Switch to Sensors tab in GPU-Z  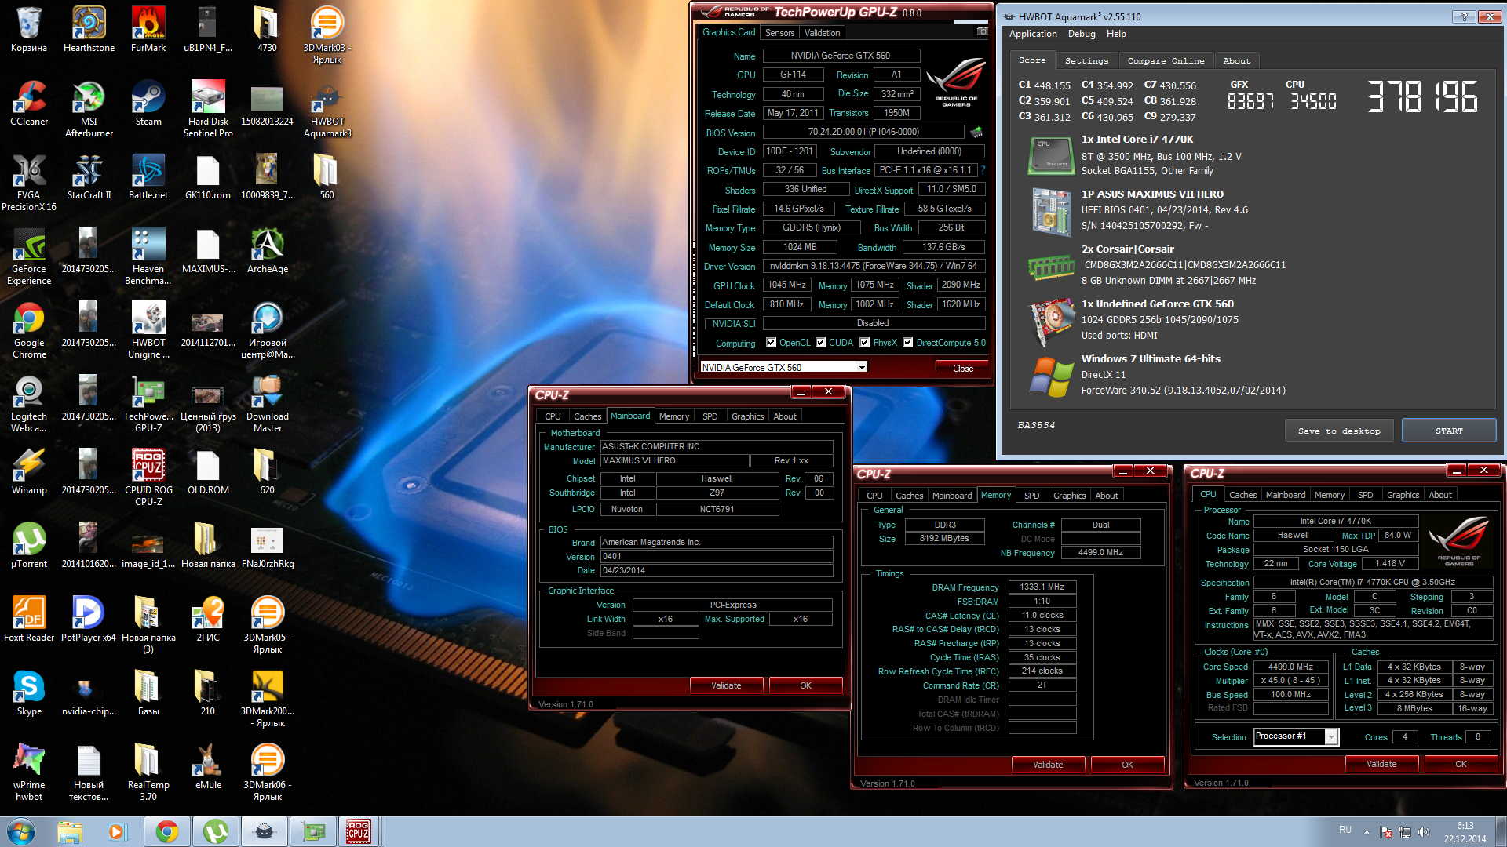779,33
